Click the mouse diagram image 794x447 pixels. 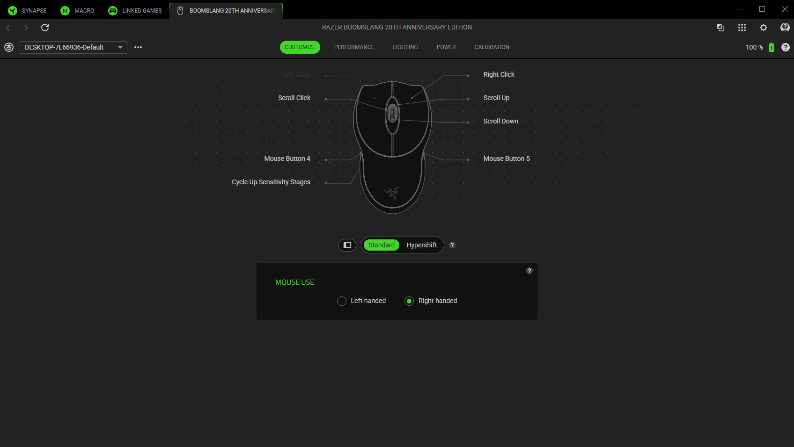pos(392,147)
